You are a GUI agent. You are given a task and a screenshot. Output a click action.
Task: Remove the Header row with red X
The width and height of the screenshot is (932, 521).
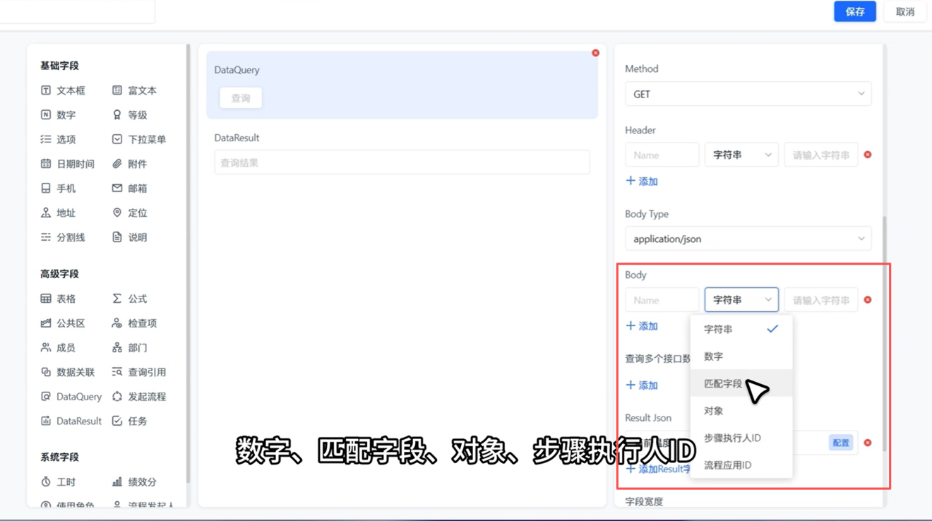868,155
